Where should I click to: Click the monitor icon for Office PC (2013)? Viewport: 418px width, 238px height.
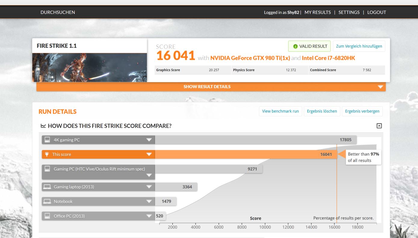(48, 216)
